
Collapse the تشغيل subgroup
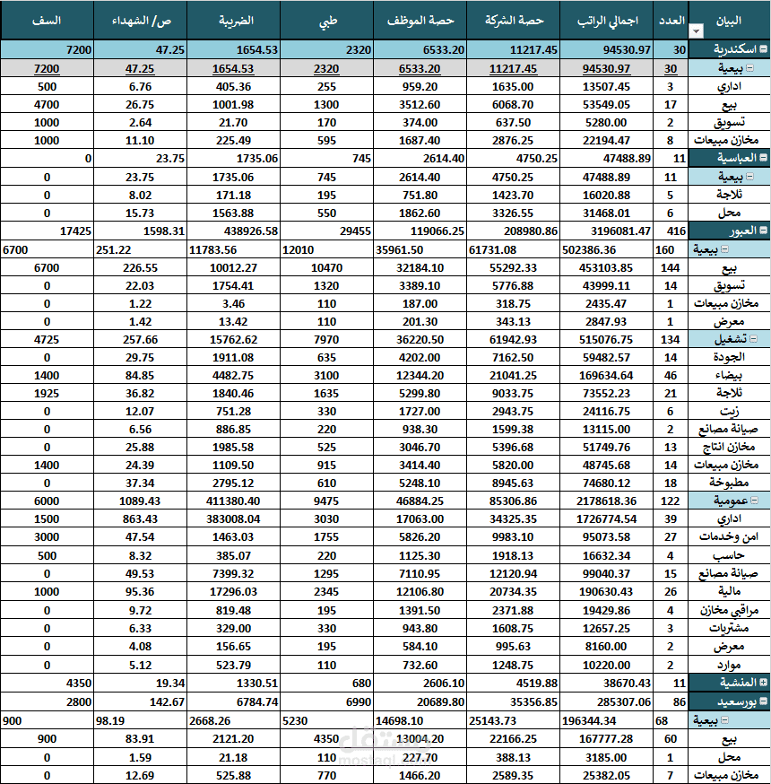(753, 339)
